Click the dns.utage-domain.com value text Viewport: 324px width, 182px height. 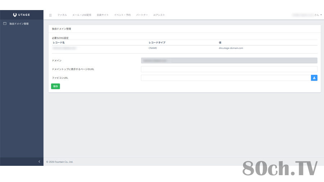coord(231,48)
